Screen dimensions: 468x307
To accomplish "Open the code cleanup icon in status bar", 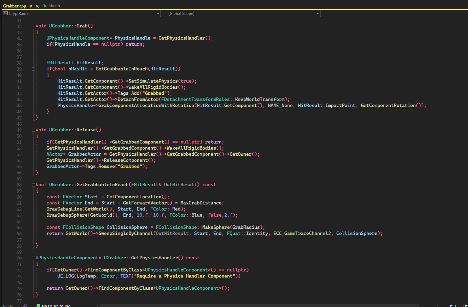I will coord(25,306).
